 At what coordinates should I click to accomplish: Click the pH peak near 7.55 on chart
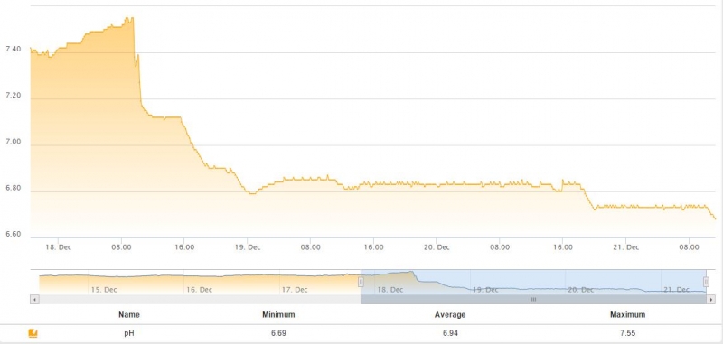coord(128,18)
